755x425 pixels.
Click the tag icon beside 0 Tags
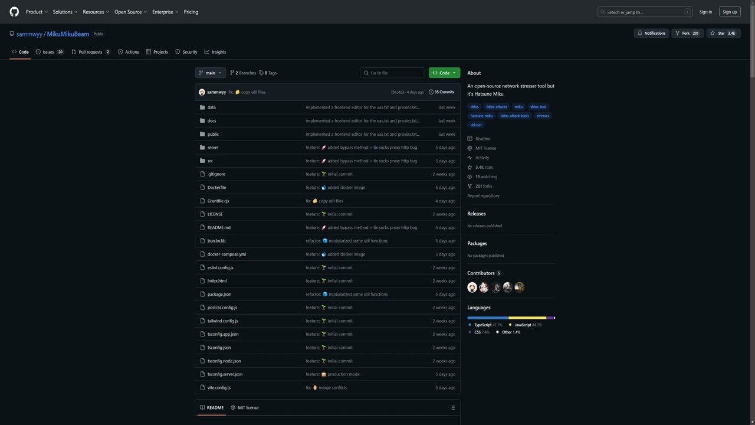point(261,73)
